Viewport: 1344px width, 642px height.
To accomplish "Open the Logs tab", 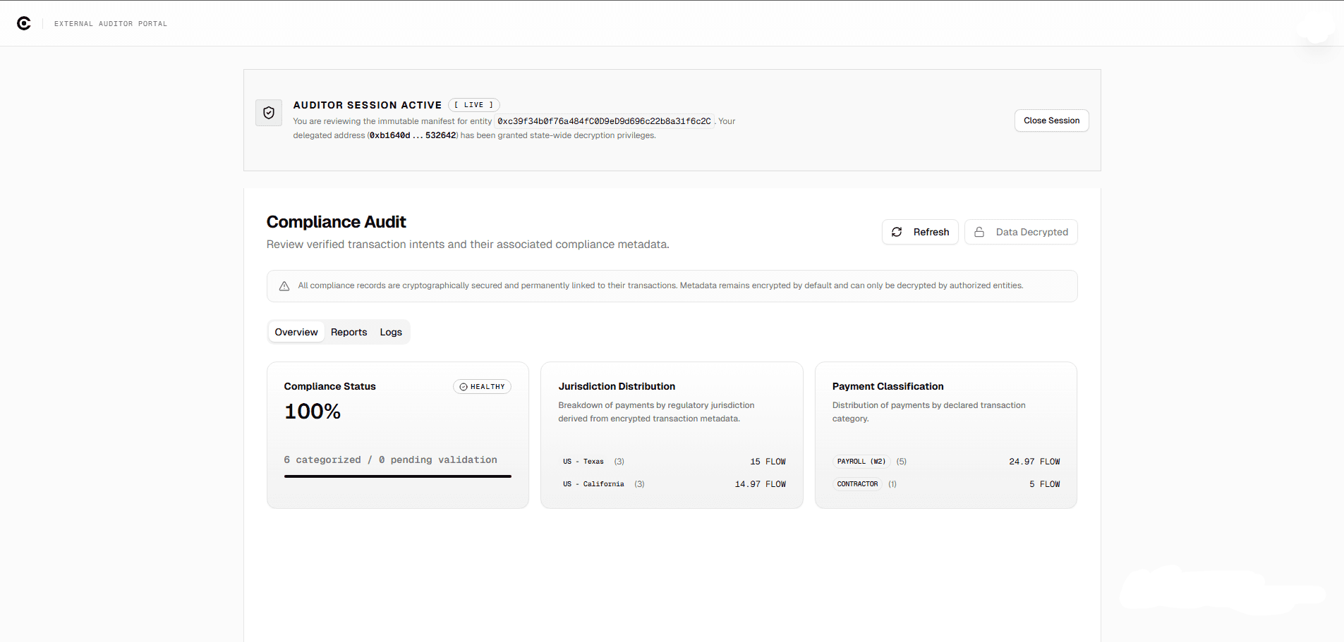I will coord(390,331).
